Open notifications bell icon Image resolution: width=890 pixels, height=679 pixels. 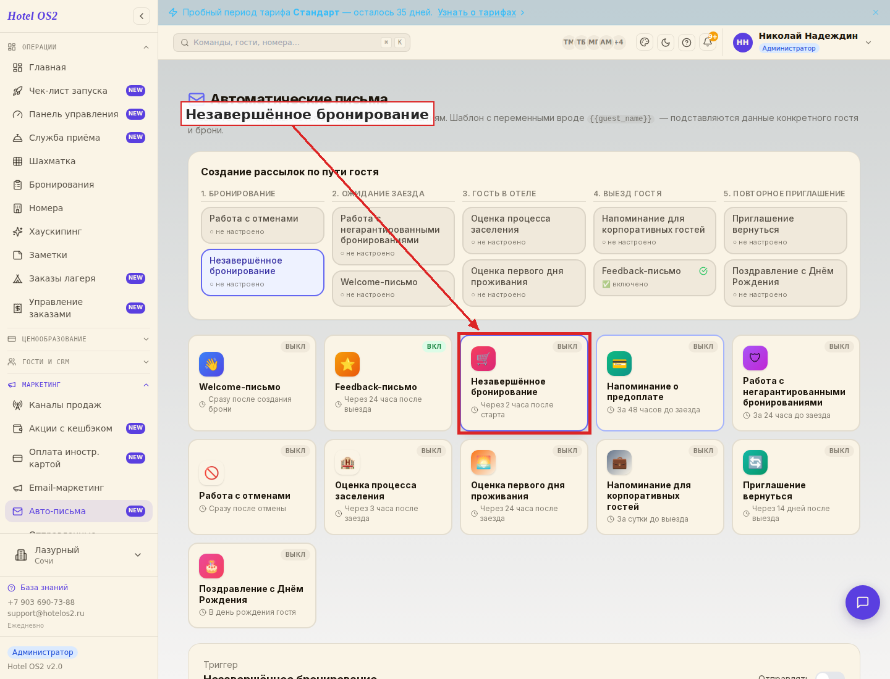708,43
